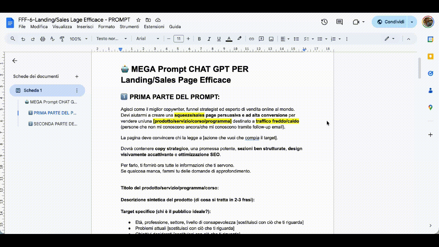The image size is (439, 247).
Task: Click the insert link icon
Action: click(x=251, y=39)
